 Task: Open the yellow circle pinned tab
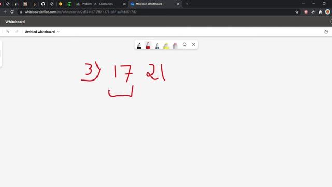61,4
